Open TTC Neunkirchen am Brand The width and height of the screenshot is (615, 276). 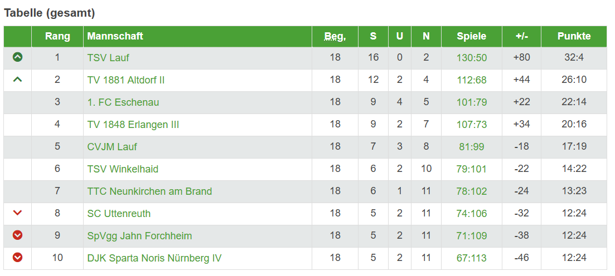pyautogui.click(x=149, y=191)
